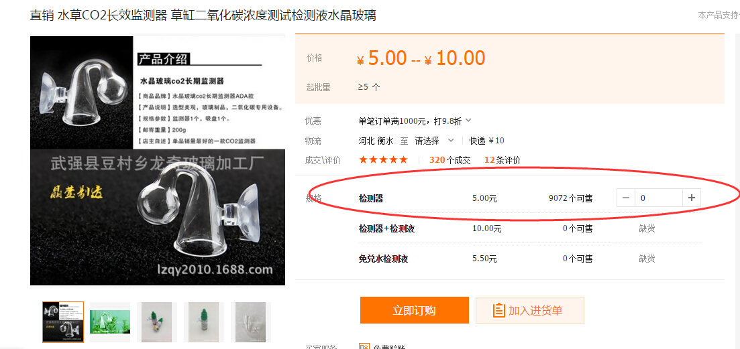
Task: Click the product title text
Action: [203, 15]
